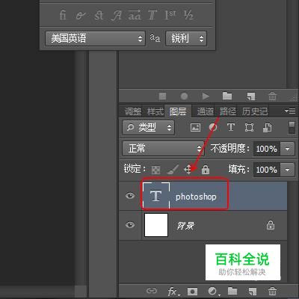299x299 pixels.
Task: Create new action set folder
Action: tap(227, 96)
